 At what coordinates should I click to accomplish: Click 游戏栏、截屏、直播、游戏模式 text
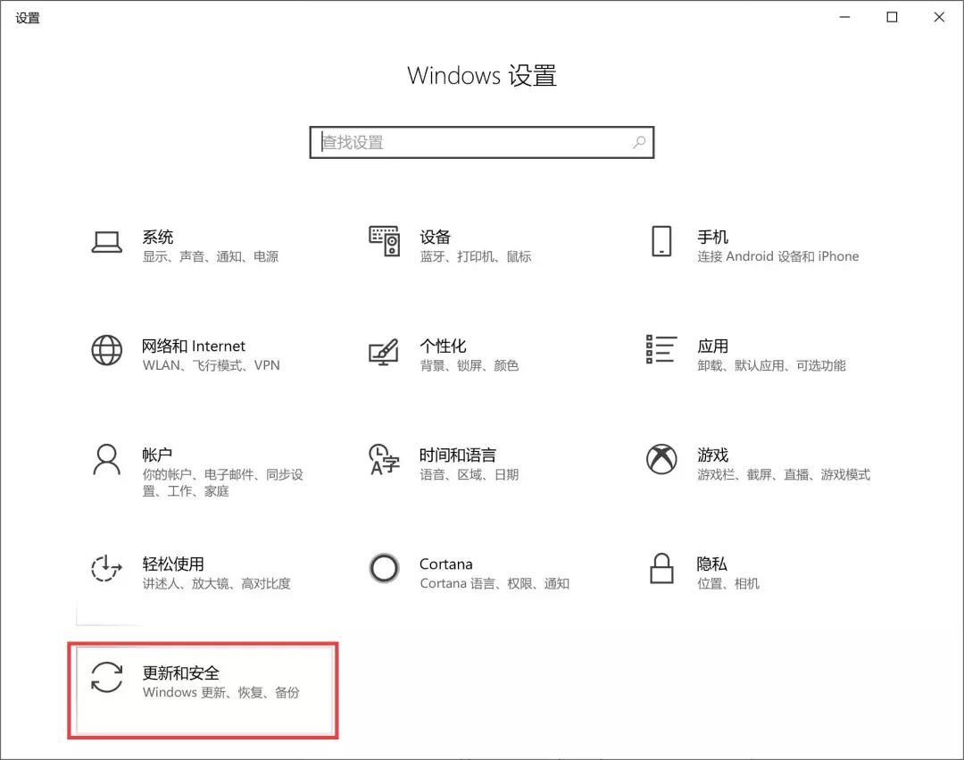click(x=784, y=475)
